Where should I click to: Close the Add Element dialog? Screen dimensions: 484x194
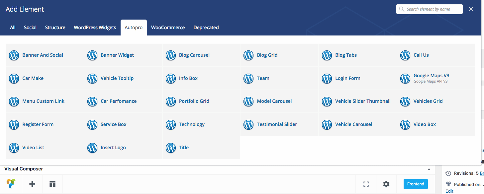pyautogui.click(x=471, y=9)
